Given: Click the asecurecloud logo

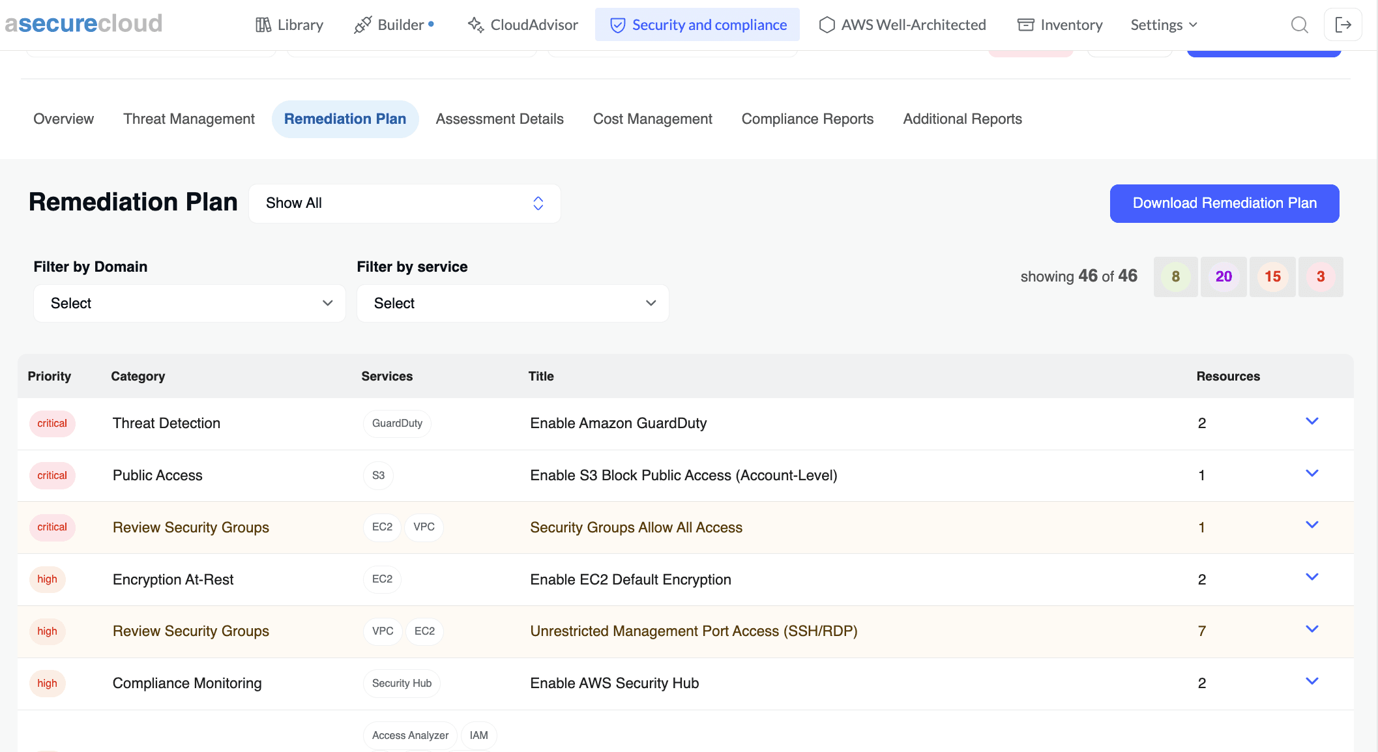Looking at the screenshot, I should (83, 23).
